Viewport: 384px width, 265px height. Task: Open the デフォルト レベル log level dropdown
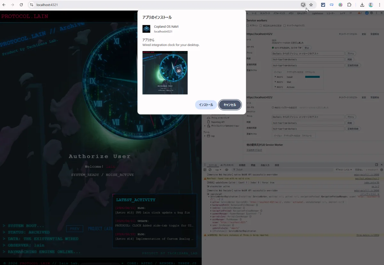[x=344, y=170]
